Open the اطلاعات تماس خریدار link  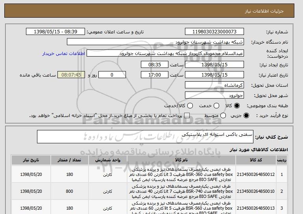point(64,53)
